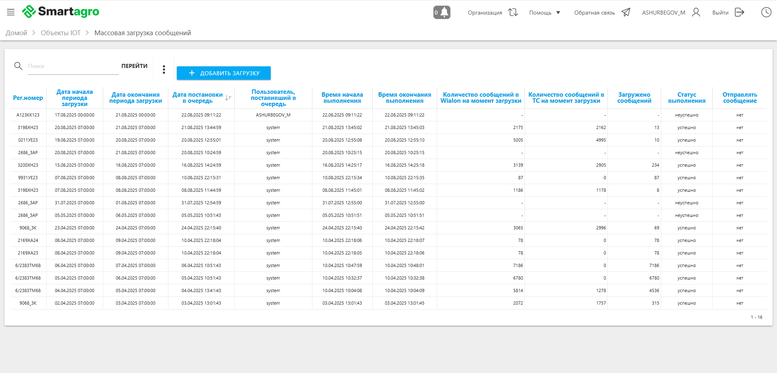Sort by Рег.номер column header
Image resolution: width=777 pixels, height=373 pixels.
pyautogui.click(x=28, y=98)
